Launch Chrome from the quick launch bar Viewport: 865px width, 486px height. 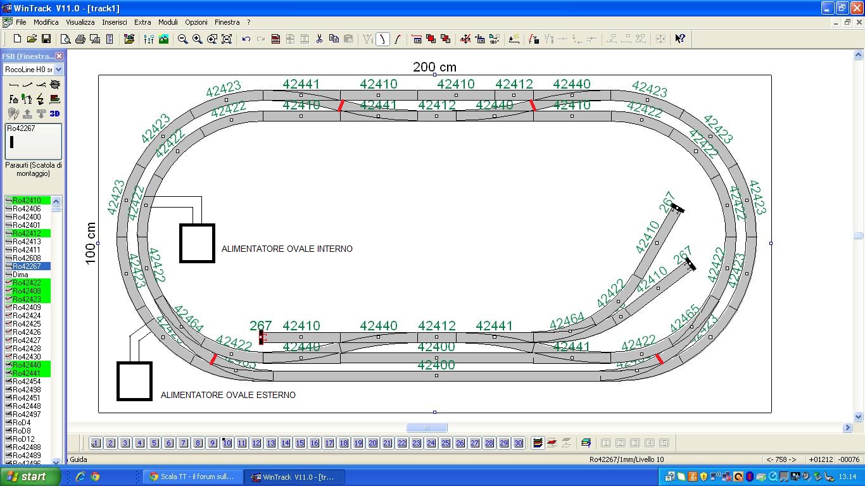(95, 477)
